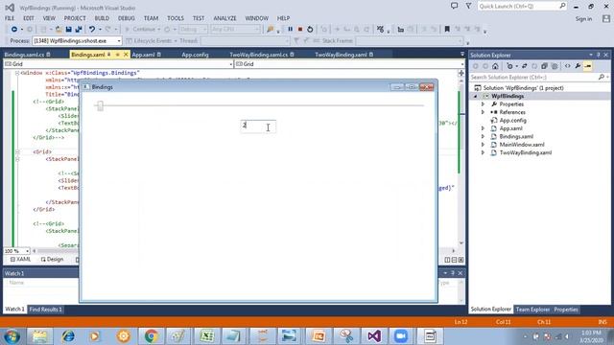
Task: Click the text box showing 2
Action: pyautogui.click(x=258, y=126)
